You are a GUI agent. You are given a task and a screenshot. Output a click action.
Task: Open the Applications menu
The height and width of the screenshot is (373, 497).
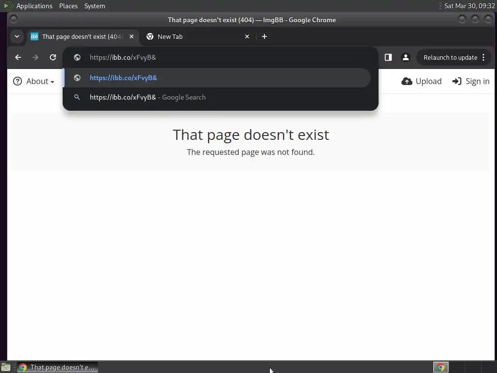coord(34,6)
